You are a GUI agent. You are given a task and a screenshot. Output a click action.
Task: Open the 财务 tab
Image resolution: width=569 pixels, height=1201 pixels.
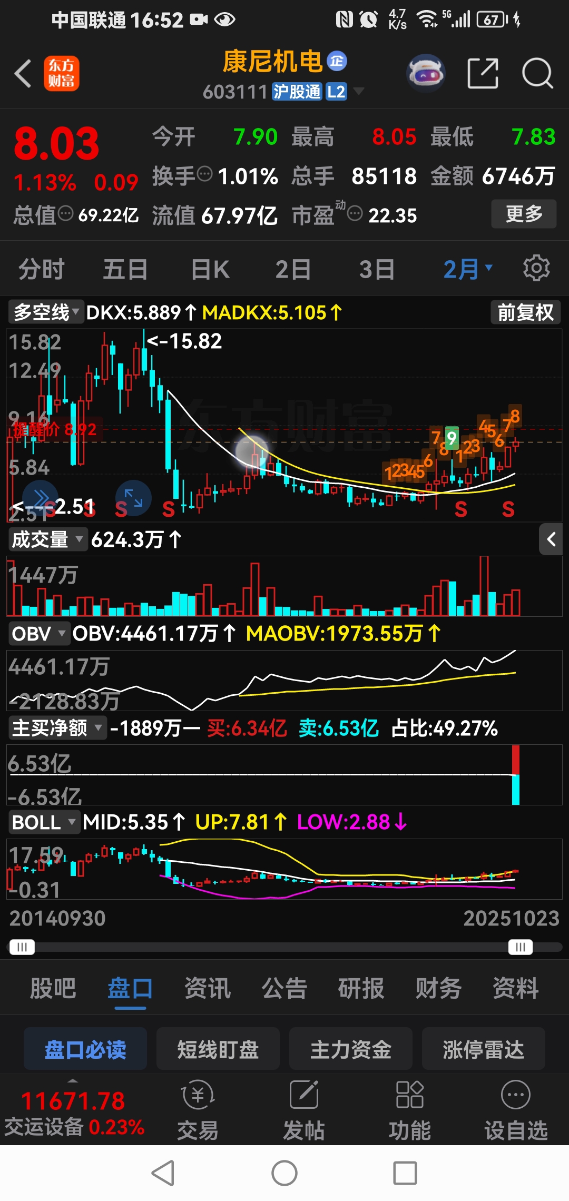[x=438, y=988]
